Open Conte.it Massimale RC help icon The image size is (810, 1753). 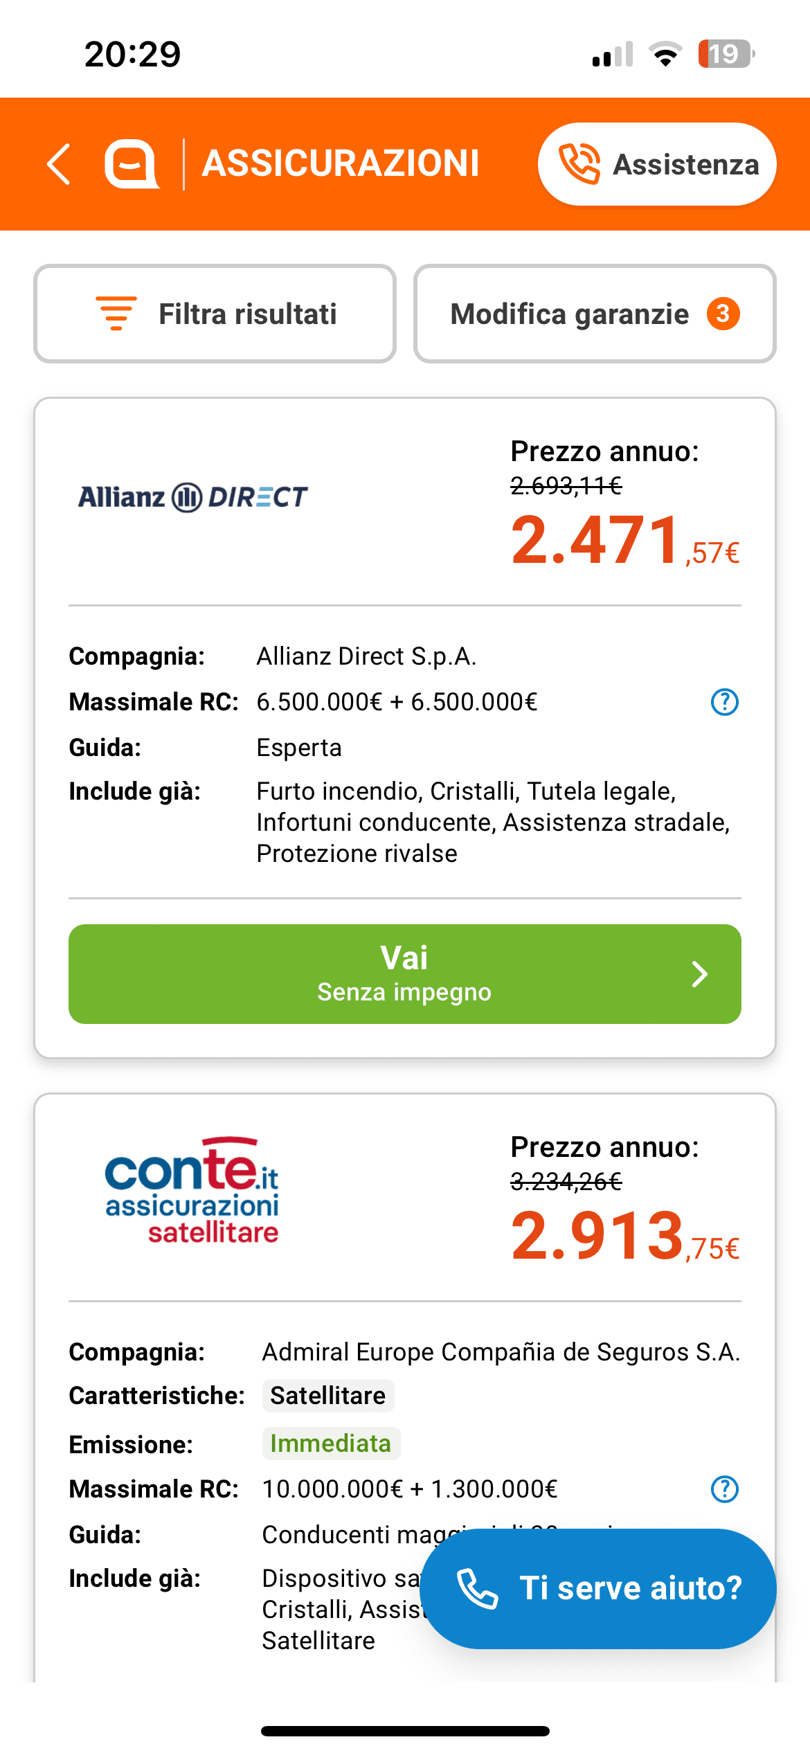724,1489
